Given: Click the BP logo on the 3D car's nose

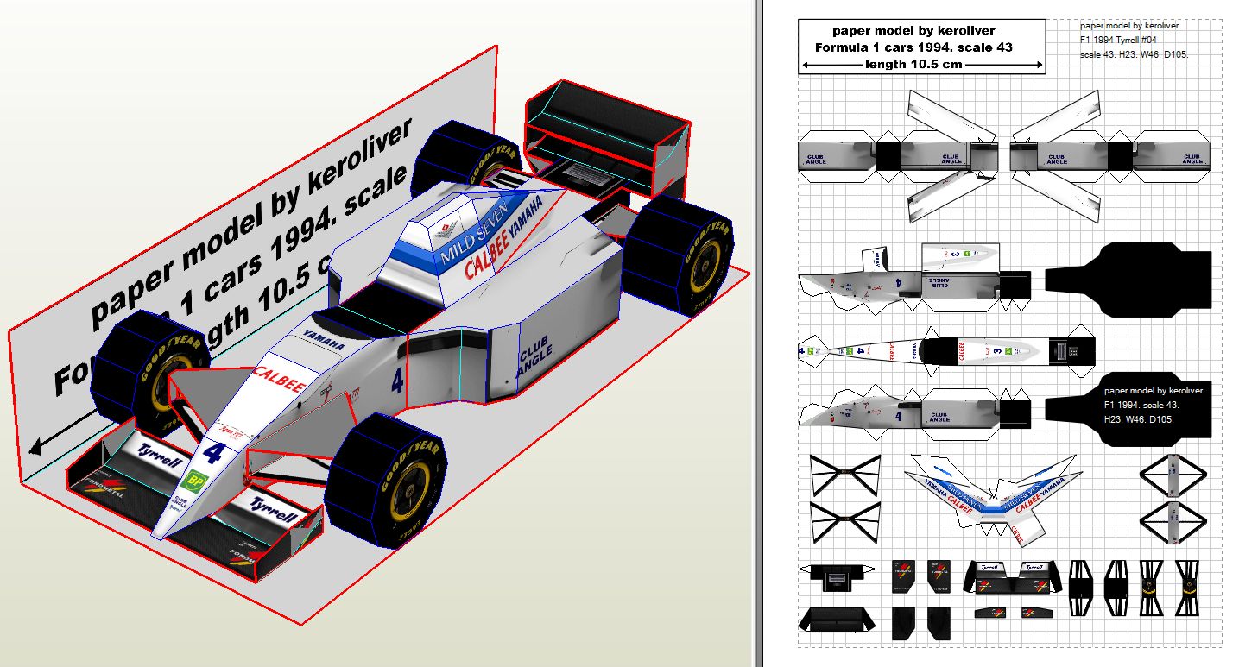Looking at the screenshot, I should (198, 481).
